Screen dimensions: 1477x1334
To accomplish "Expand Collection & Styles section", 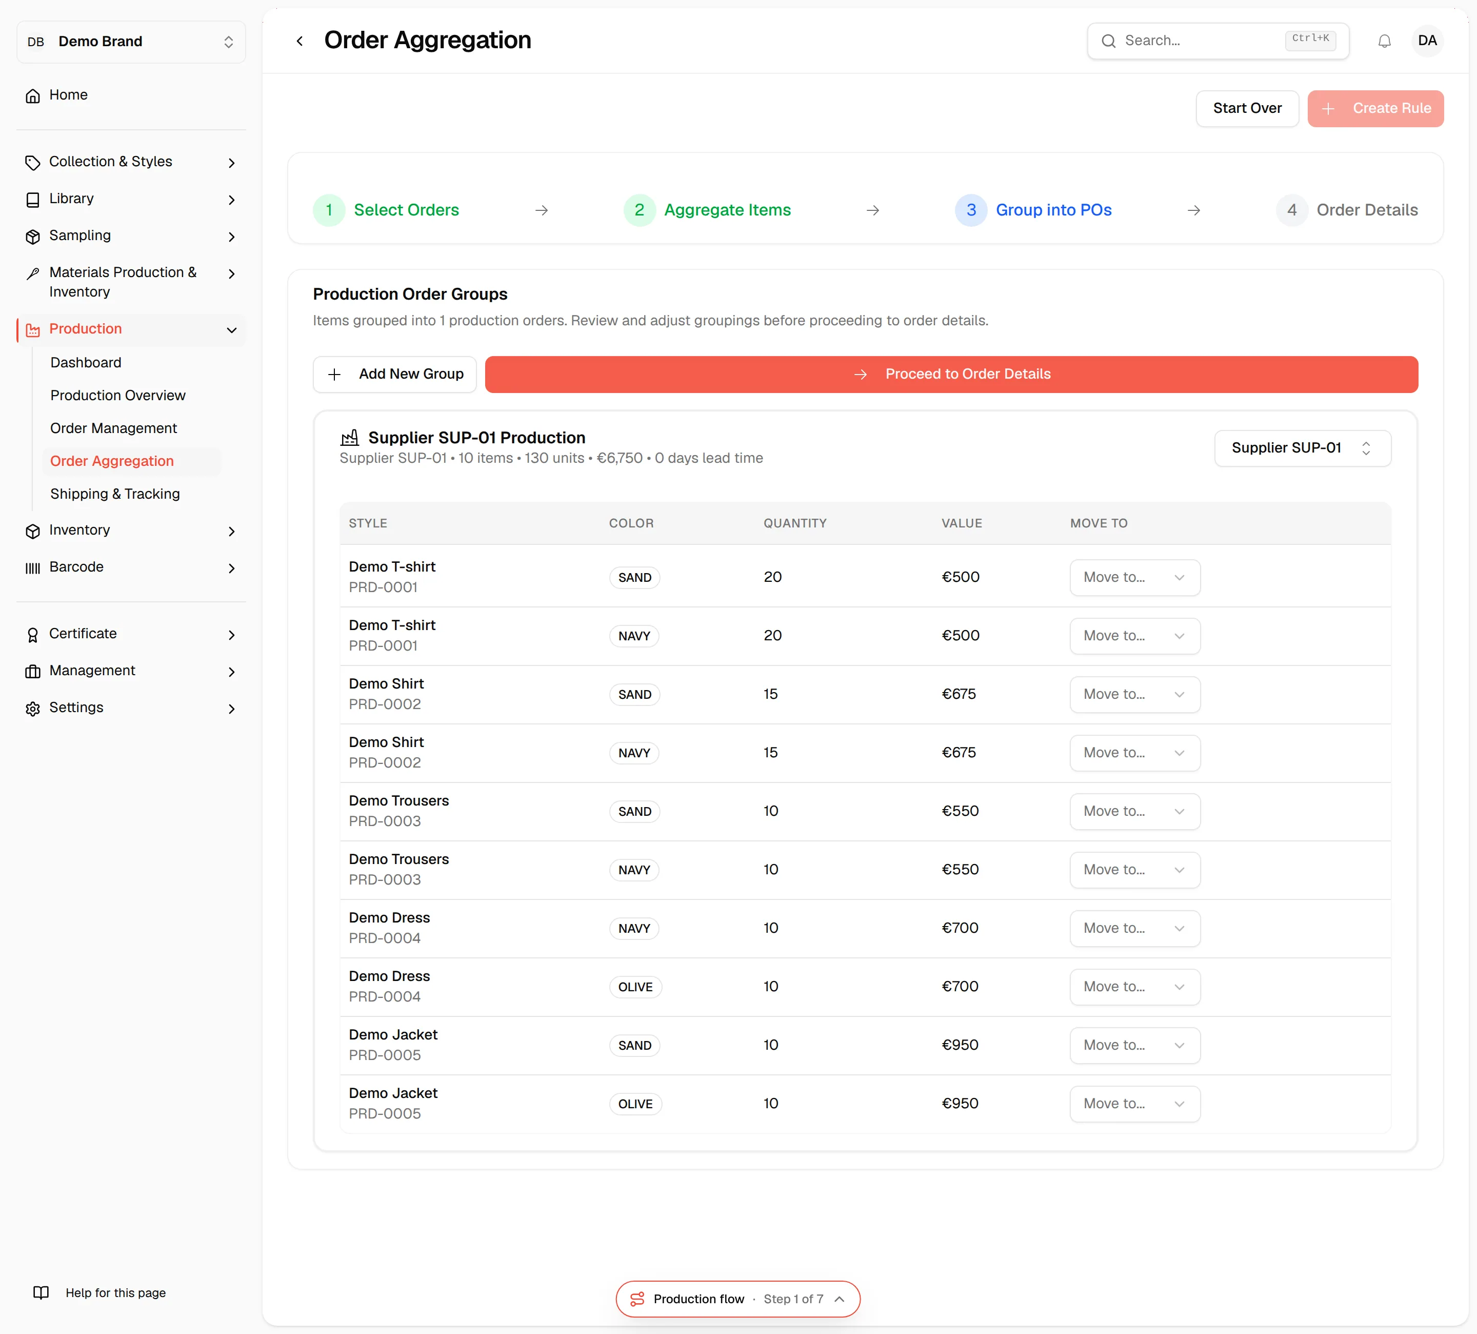I will [x=231, y=163].
